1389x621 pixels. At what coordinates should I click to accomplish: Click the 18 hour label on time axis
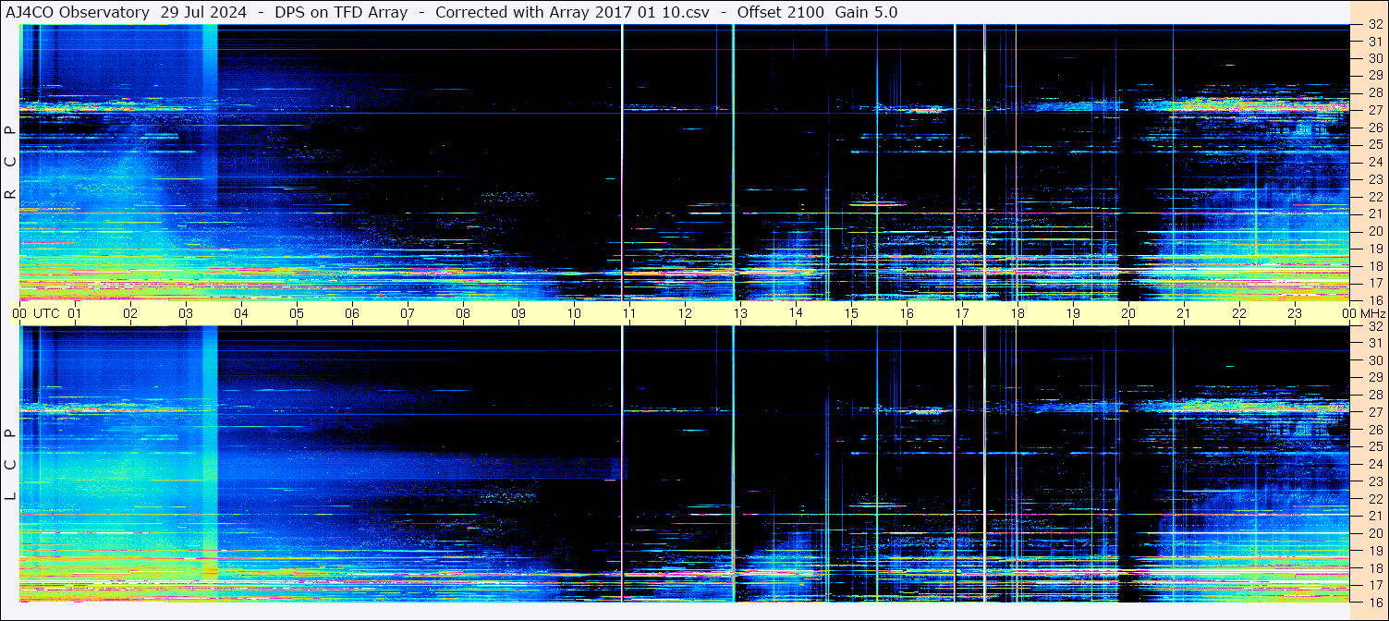click(1017, 313)
